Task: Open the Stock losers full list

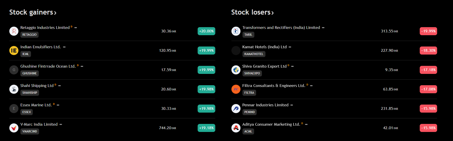Action: coord(252,12)
